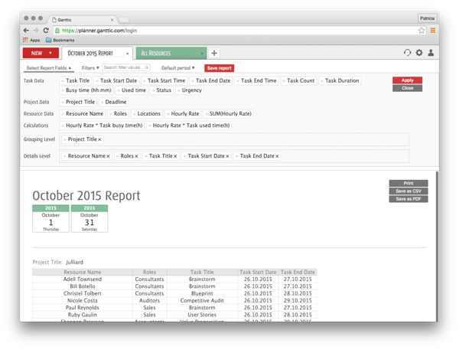Select the Busy time (hh:mm) field chip
This screenshot has height=350, width=459.
tap(86, 90)
